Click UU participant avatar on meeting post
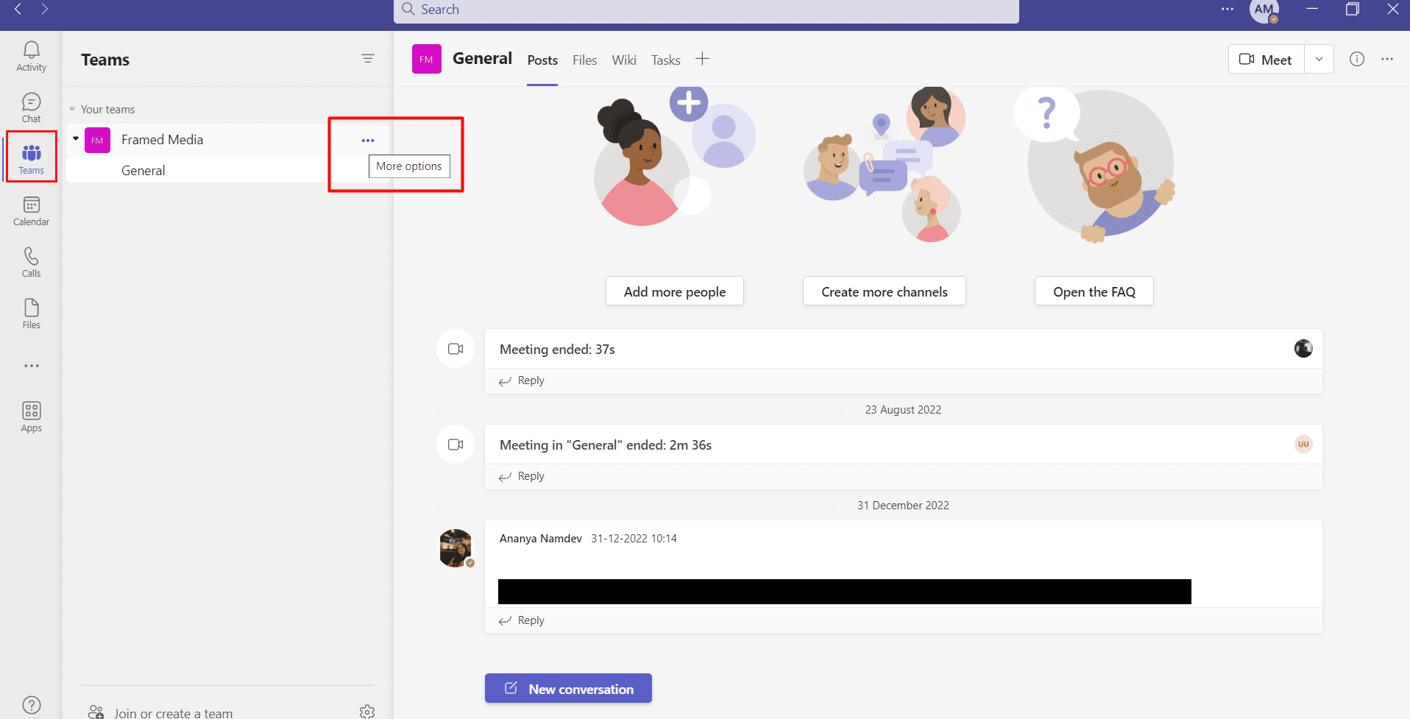 [x=1303, y=444]
